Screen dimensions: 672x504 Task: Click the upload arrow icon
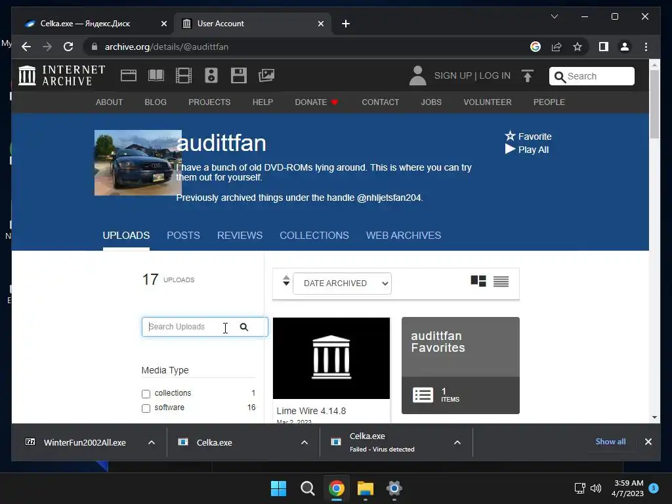point(528,76)
